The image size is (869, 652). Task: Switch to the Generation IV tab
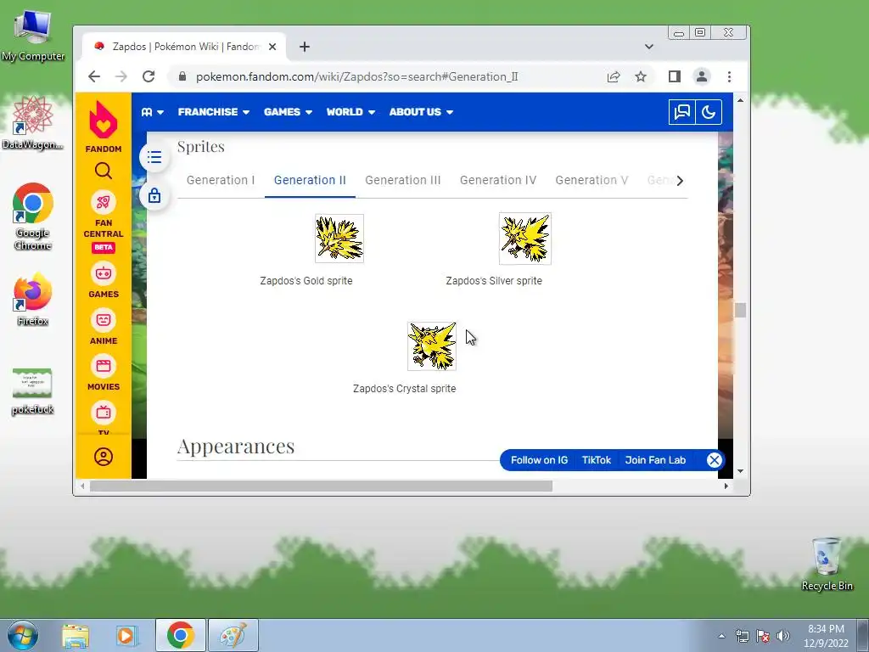tap(498, 180)
